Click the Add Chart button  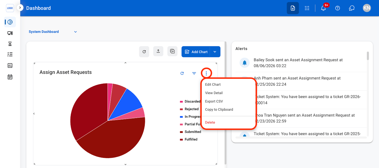[x=196, y=52]
